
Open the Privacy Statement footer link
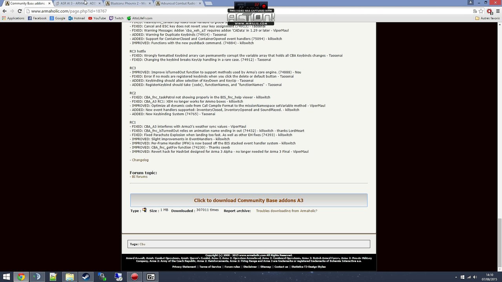pyautogui.click(x=184, y=267)
